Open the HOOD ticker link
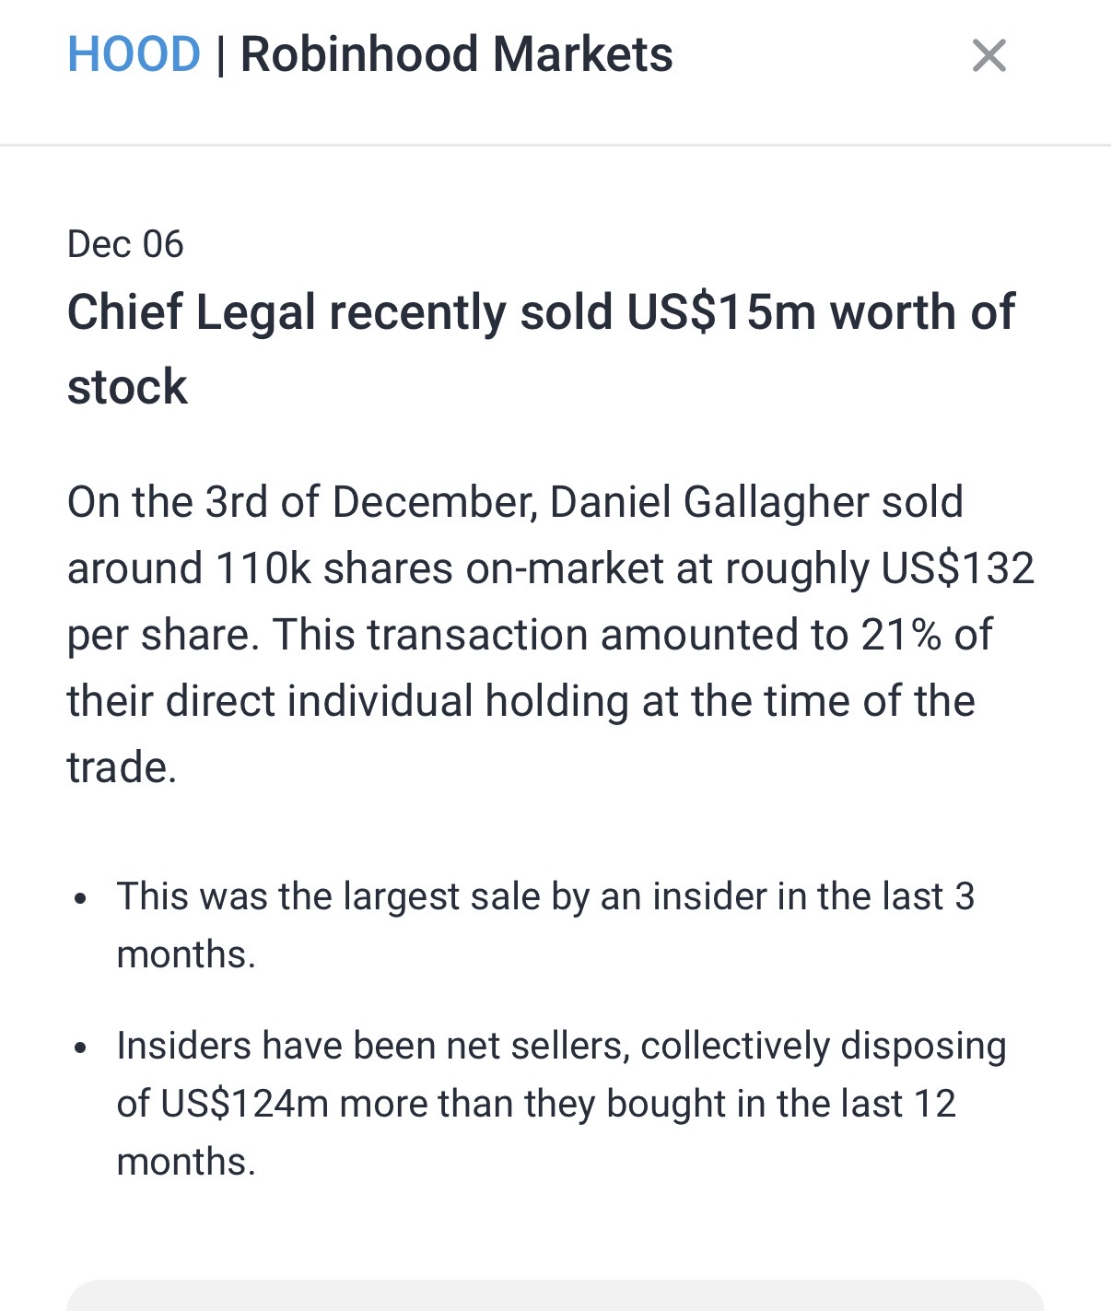Image resolution: width=1111 pixels, height=1311 pixels. (x=134, y=54)
